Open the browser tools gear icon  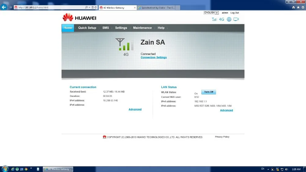click(x=303, y=7)
